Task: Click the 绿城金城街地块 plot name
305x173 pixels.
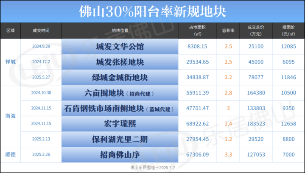Action: (120, 78)
